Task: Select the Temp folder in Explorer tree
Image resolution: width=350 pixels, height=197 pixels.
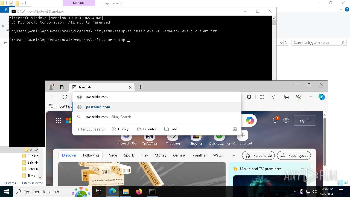Action: 31,176
